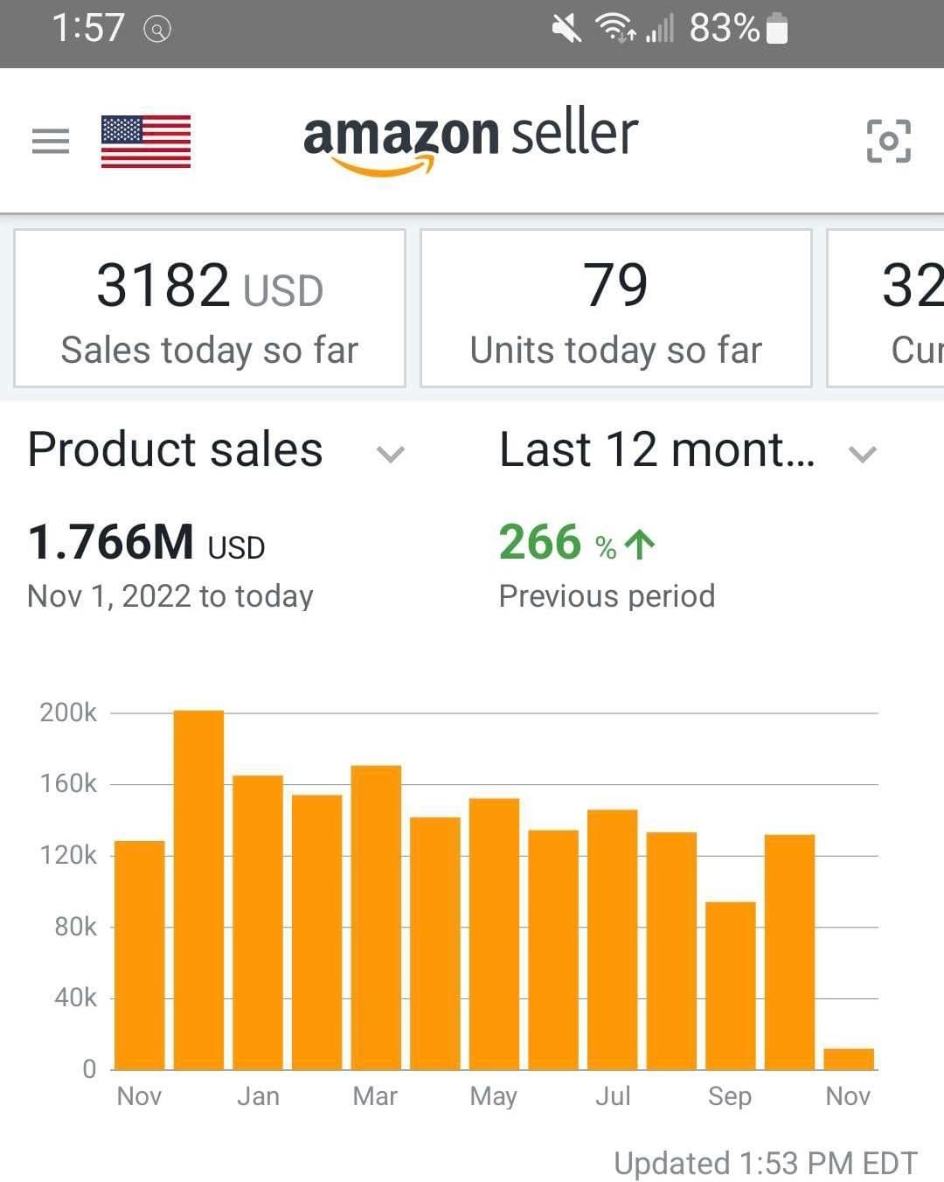
Task: Open the Sales today so far card
Action: click(x=210, y=308)
